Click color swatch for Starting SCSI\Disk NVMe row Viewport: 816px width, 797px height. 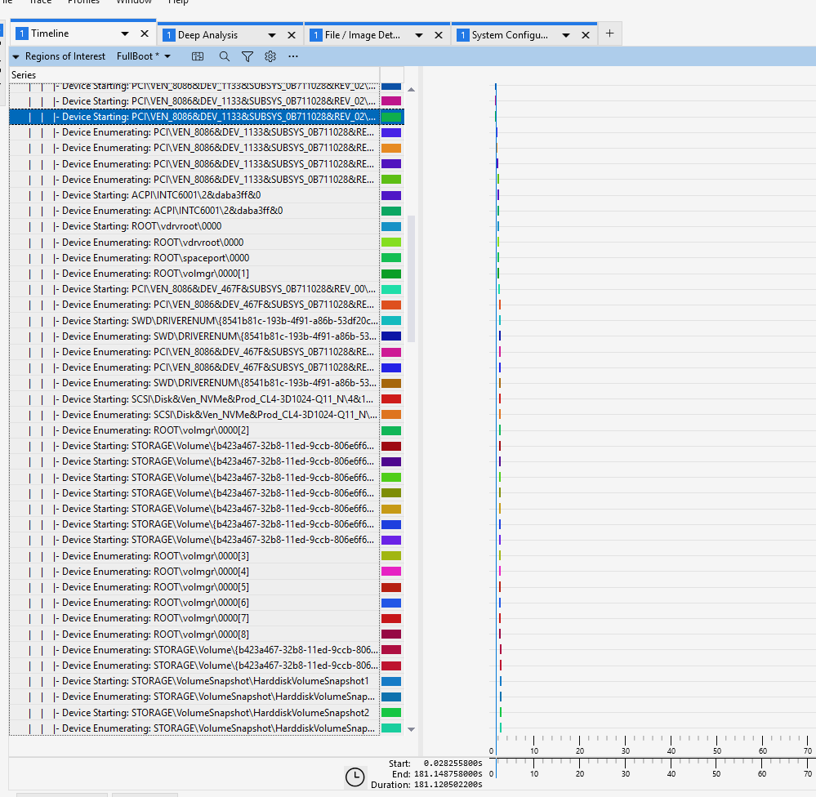click(x=391, y=399)
